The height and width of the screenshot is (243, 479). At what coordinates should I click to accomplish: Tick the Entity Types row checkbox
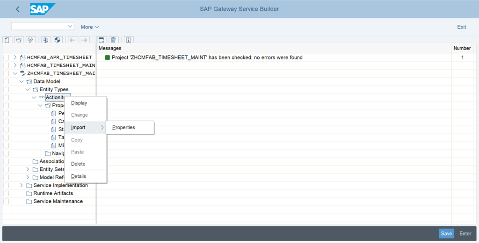pos(6,89)
